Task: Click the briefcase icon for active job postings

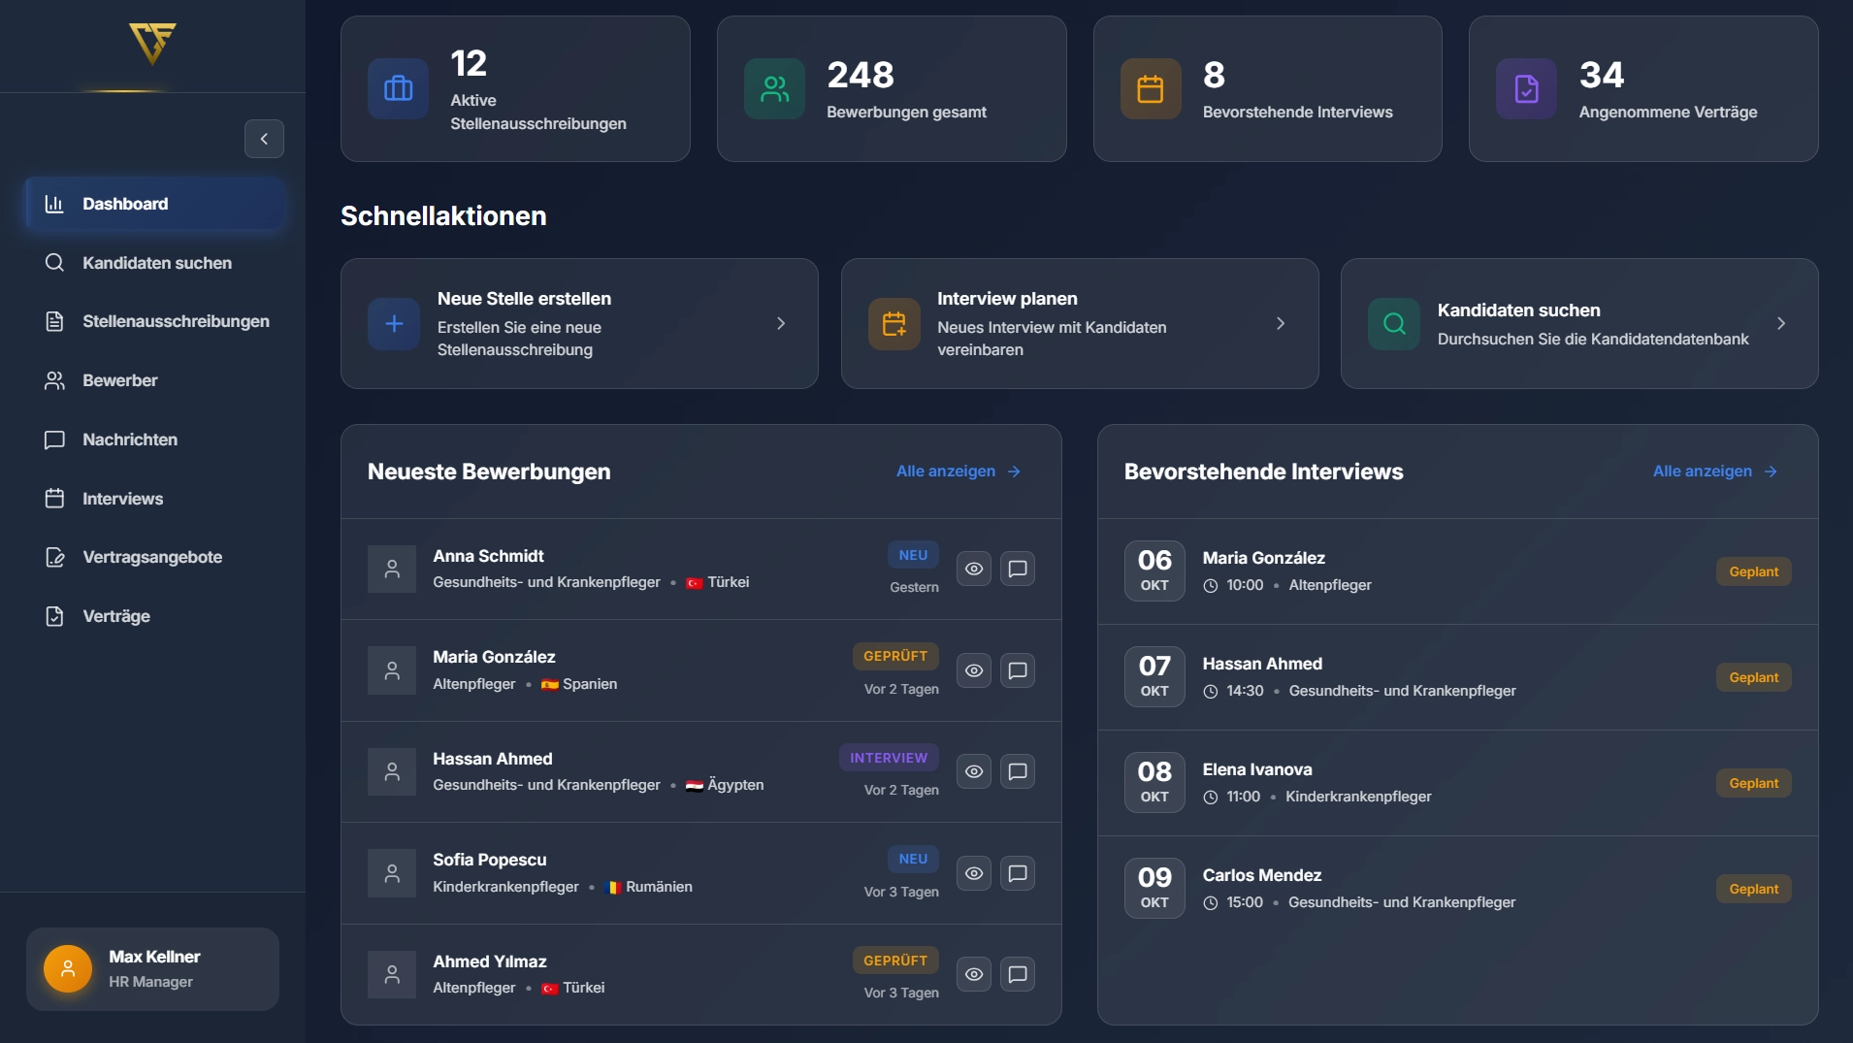Action: [x=398, y=89]
